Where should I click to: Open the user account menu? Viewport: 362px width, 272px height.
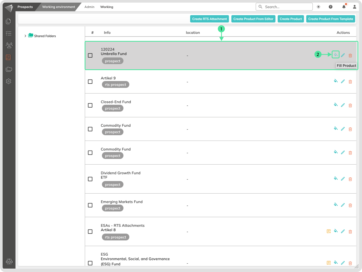[x=354, y=7]
